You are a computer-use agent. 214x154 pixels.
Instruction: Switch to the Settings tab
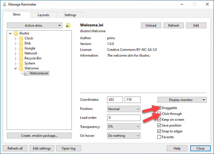(70, 15)
